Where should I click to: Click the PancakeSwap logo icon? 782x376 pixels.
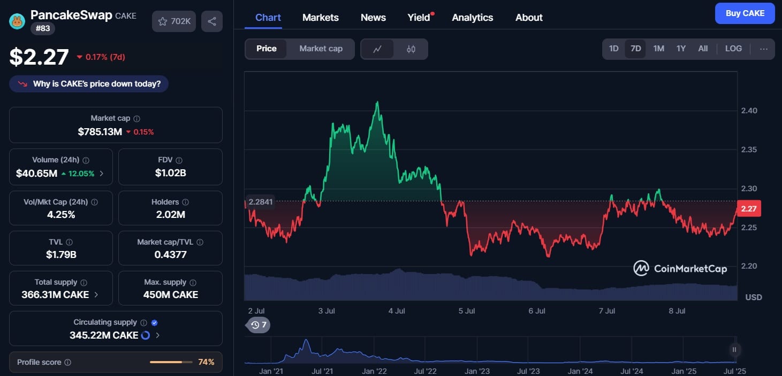(x=18, y=21)
